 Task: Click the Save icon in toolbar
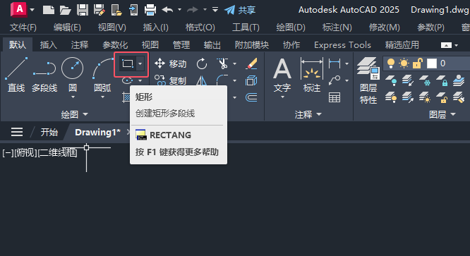[x=83, y=10]
